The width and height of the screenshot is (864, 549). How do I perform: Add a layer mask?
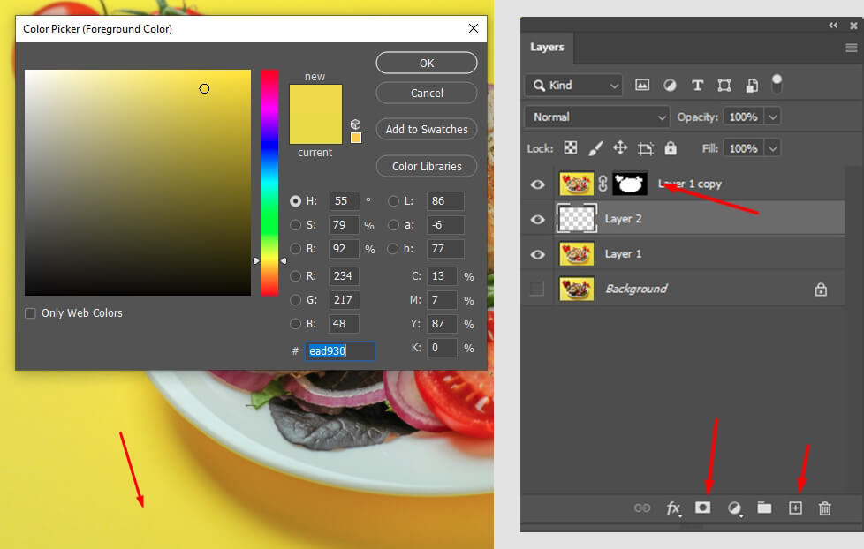pos(702,508)
